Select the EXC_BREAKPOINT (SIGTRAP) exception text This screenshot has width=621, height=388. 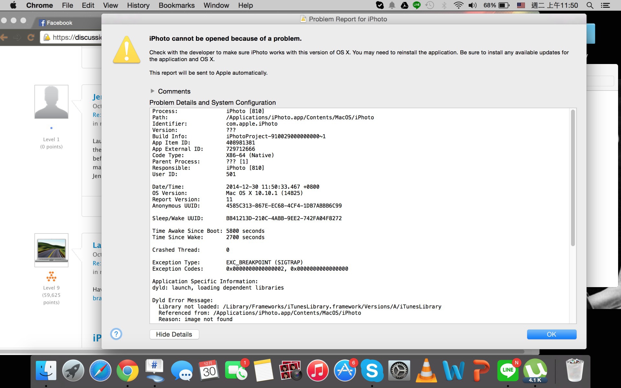[265, 263]
